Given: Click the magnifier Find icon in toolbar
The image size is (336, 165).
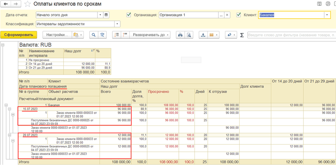Looking at the screenshot, I should click(93, 35).
